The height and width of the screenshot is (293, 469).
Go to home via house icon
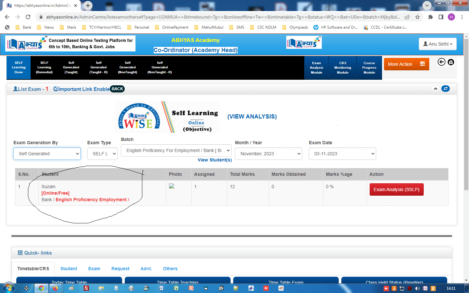[451, 62]
